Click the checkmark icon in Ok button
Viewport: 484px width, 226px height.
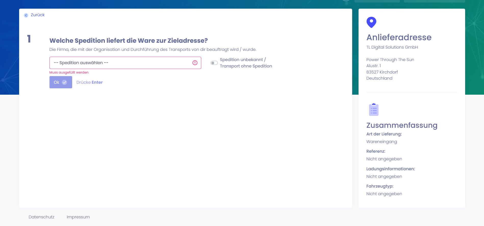[x=65, y=82]
